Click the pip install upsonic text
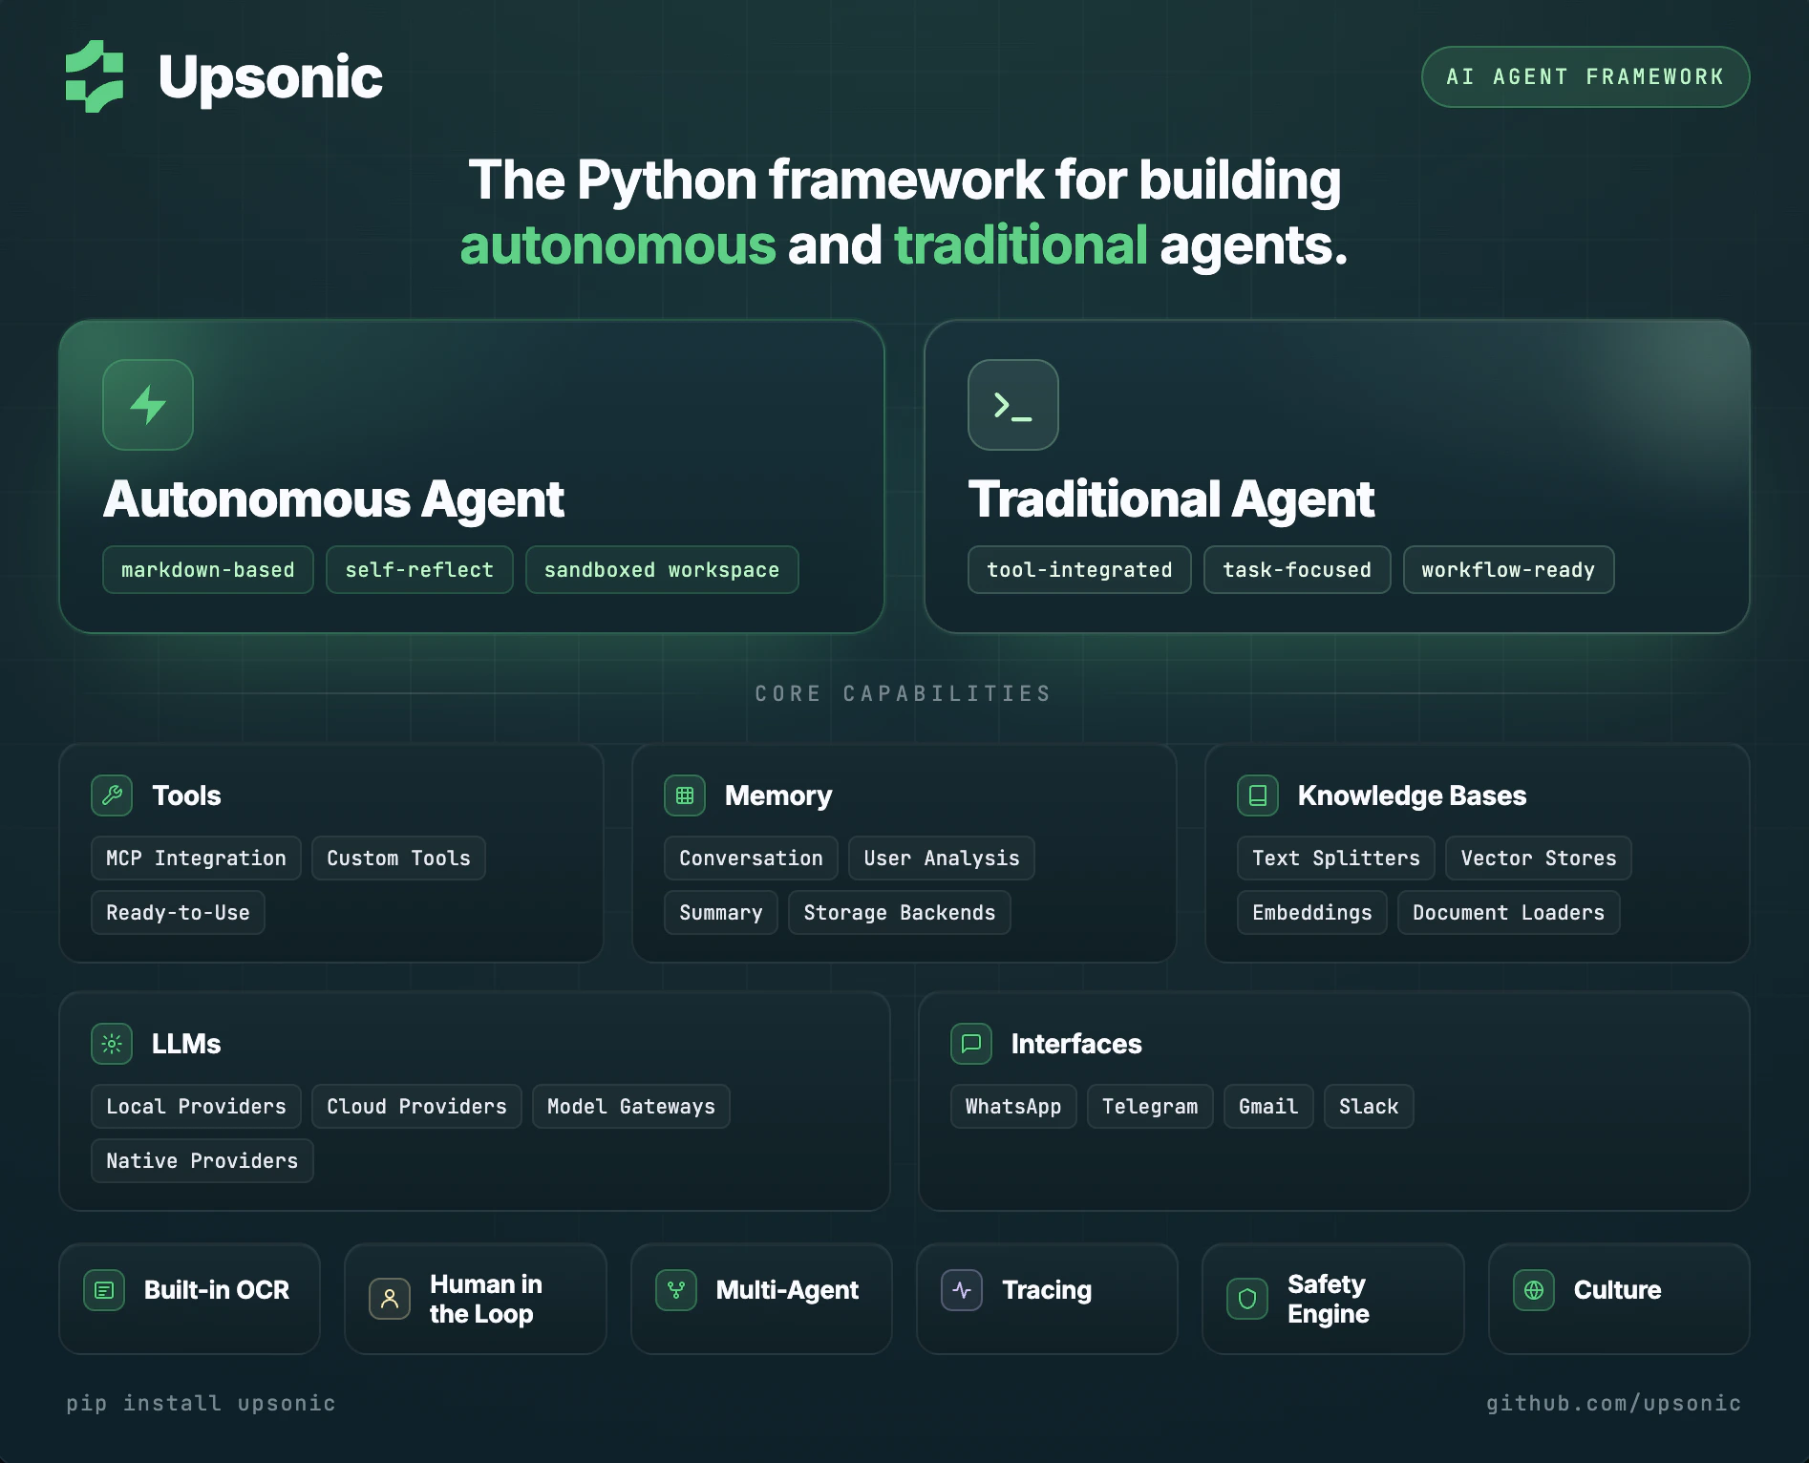This screenshot has height=1463, width=1809. click(201, 1403)
